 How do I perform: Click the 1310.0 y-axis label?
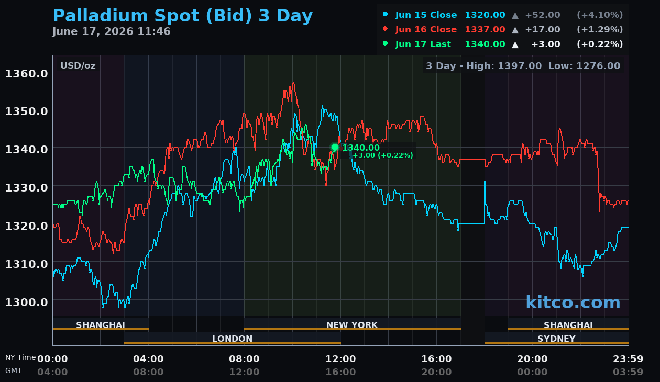pos(26,264)
